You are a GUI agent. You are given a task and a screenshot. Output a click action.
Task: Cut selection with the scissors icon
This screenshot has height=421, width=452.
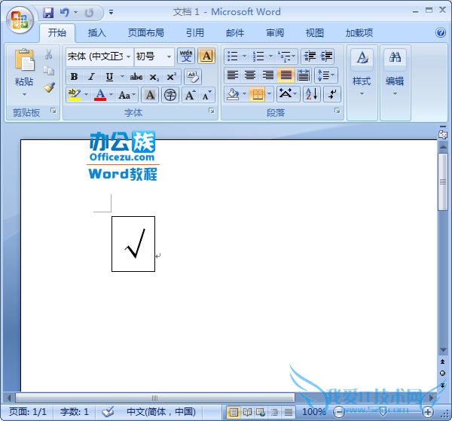(48, 54)
